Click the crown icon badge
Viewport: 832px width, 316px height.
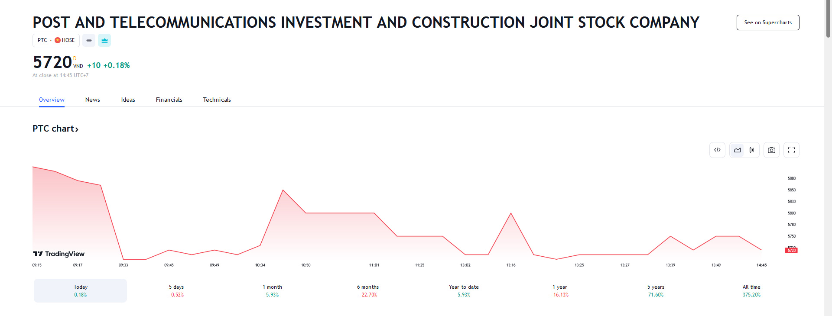click(x=104, y=40)
